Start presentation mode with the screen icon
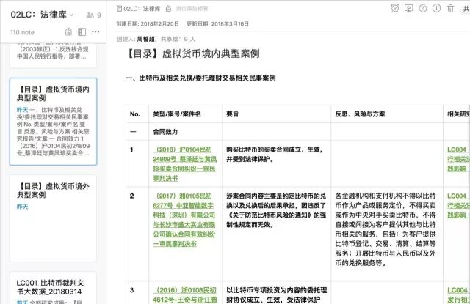The image size is (470, 304). pyautogui.click(x=409, y=8)
